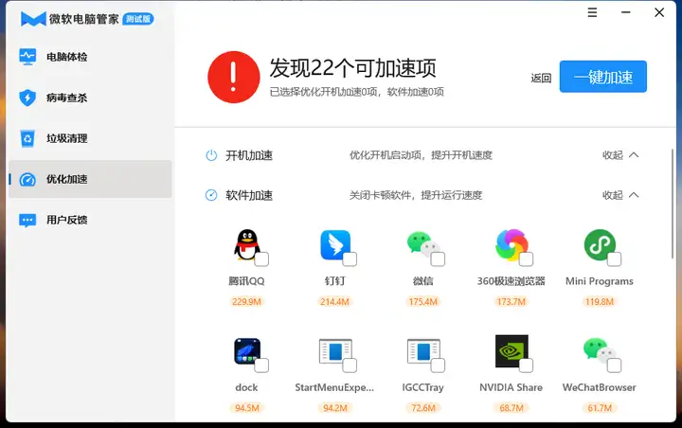Check the dock app checkbox
The width and height of the screenshot is (682, 428).
[261, 366]
